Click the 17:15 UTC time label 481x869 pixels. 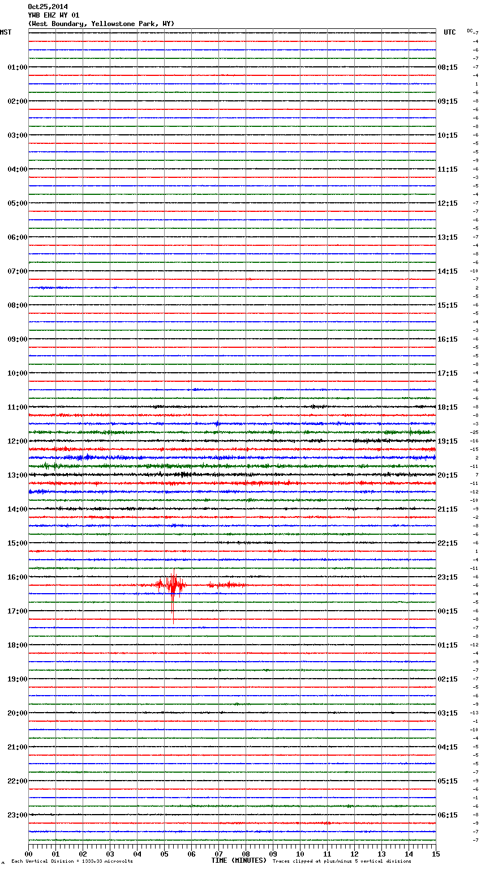448,373
